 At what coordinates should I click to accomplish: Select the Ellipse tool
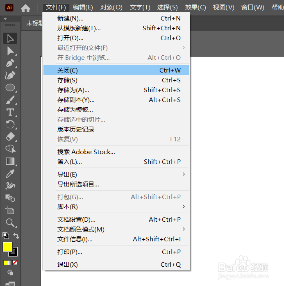click(x=10, y=88)
